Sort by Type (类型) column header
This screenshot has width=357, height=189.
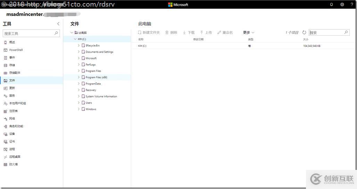[x=250, y=39]
